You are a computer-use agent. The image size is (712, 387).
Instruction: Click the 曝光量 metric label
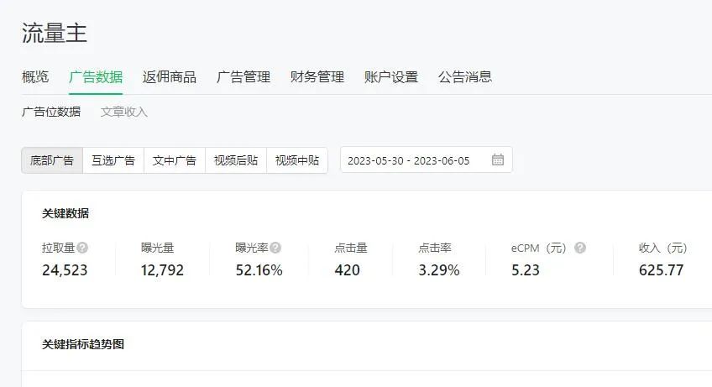[158, 248]
